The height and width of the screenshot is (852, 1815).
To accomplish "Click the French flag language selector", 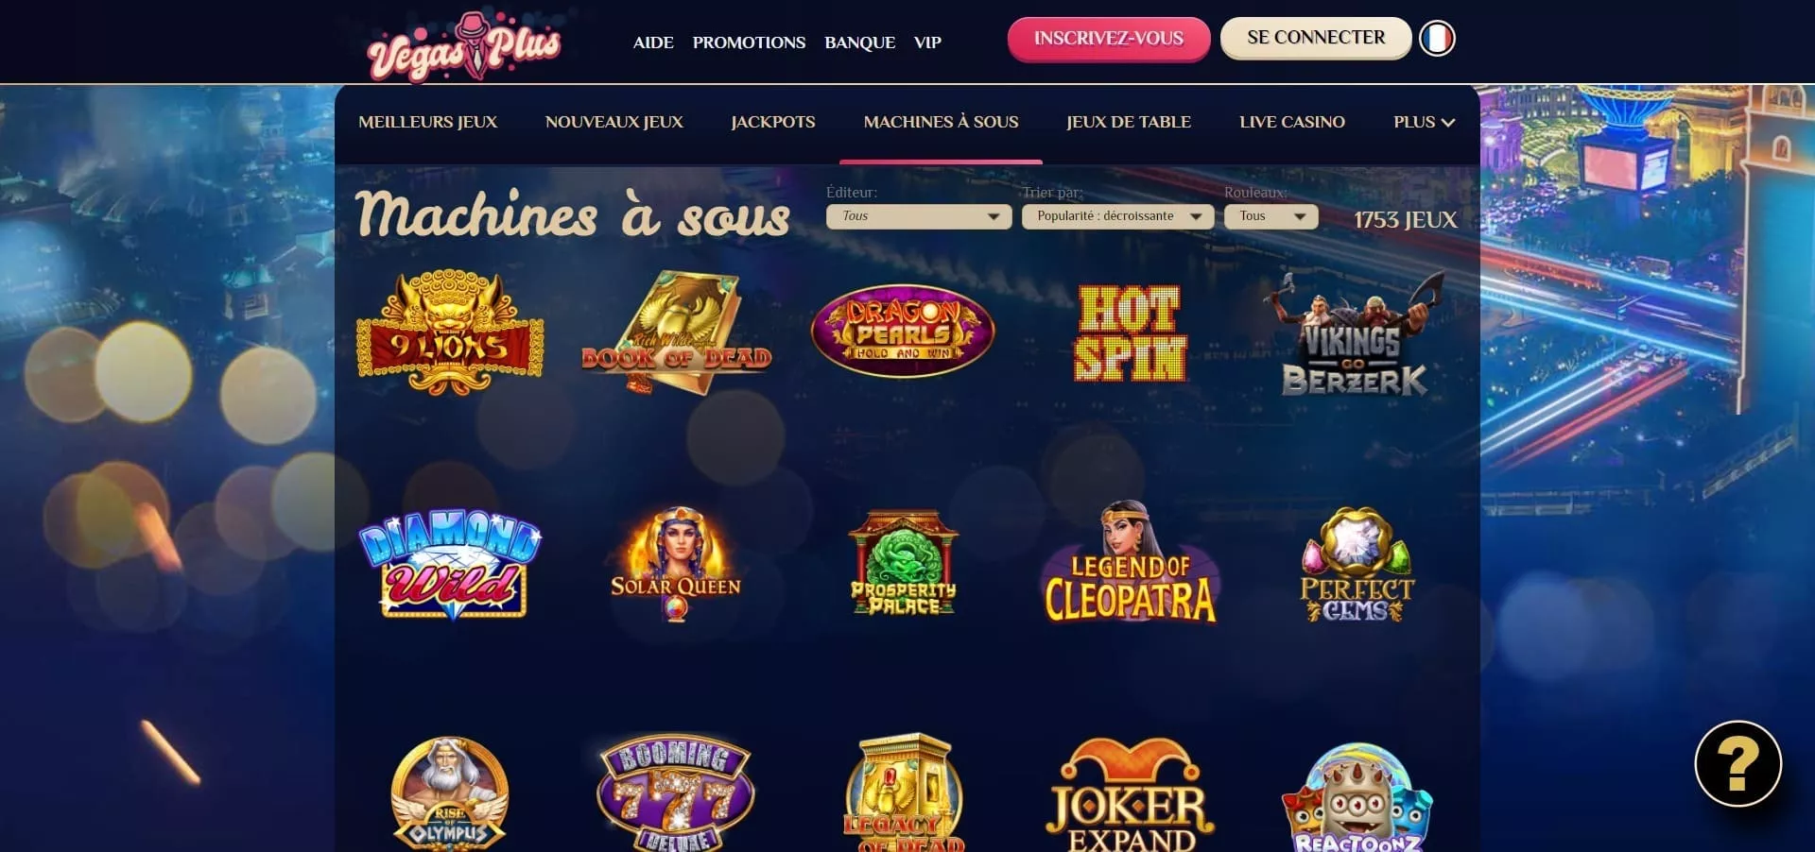I will [x=1437, y=39].
